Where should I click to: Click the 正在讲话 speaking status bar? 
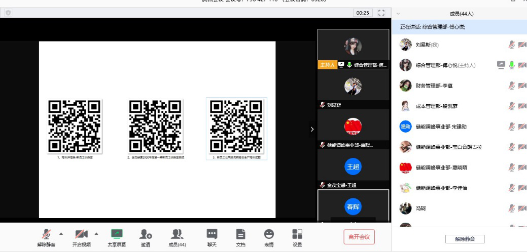459,27
